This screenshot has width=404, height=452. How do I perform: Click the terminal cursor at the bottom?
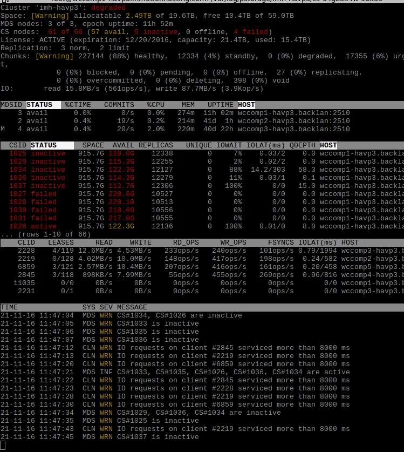pyautogui.click(x=3, y=446)
